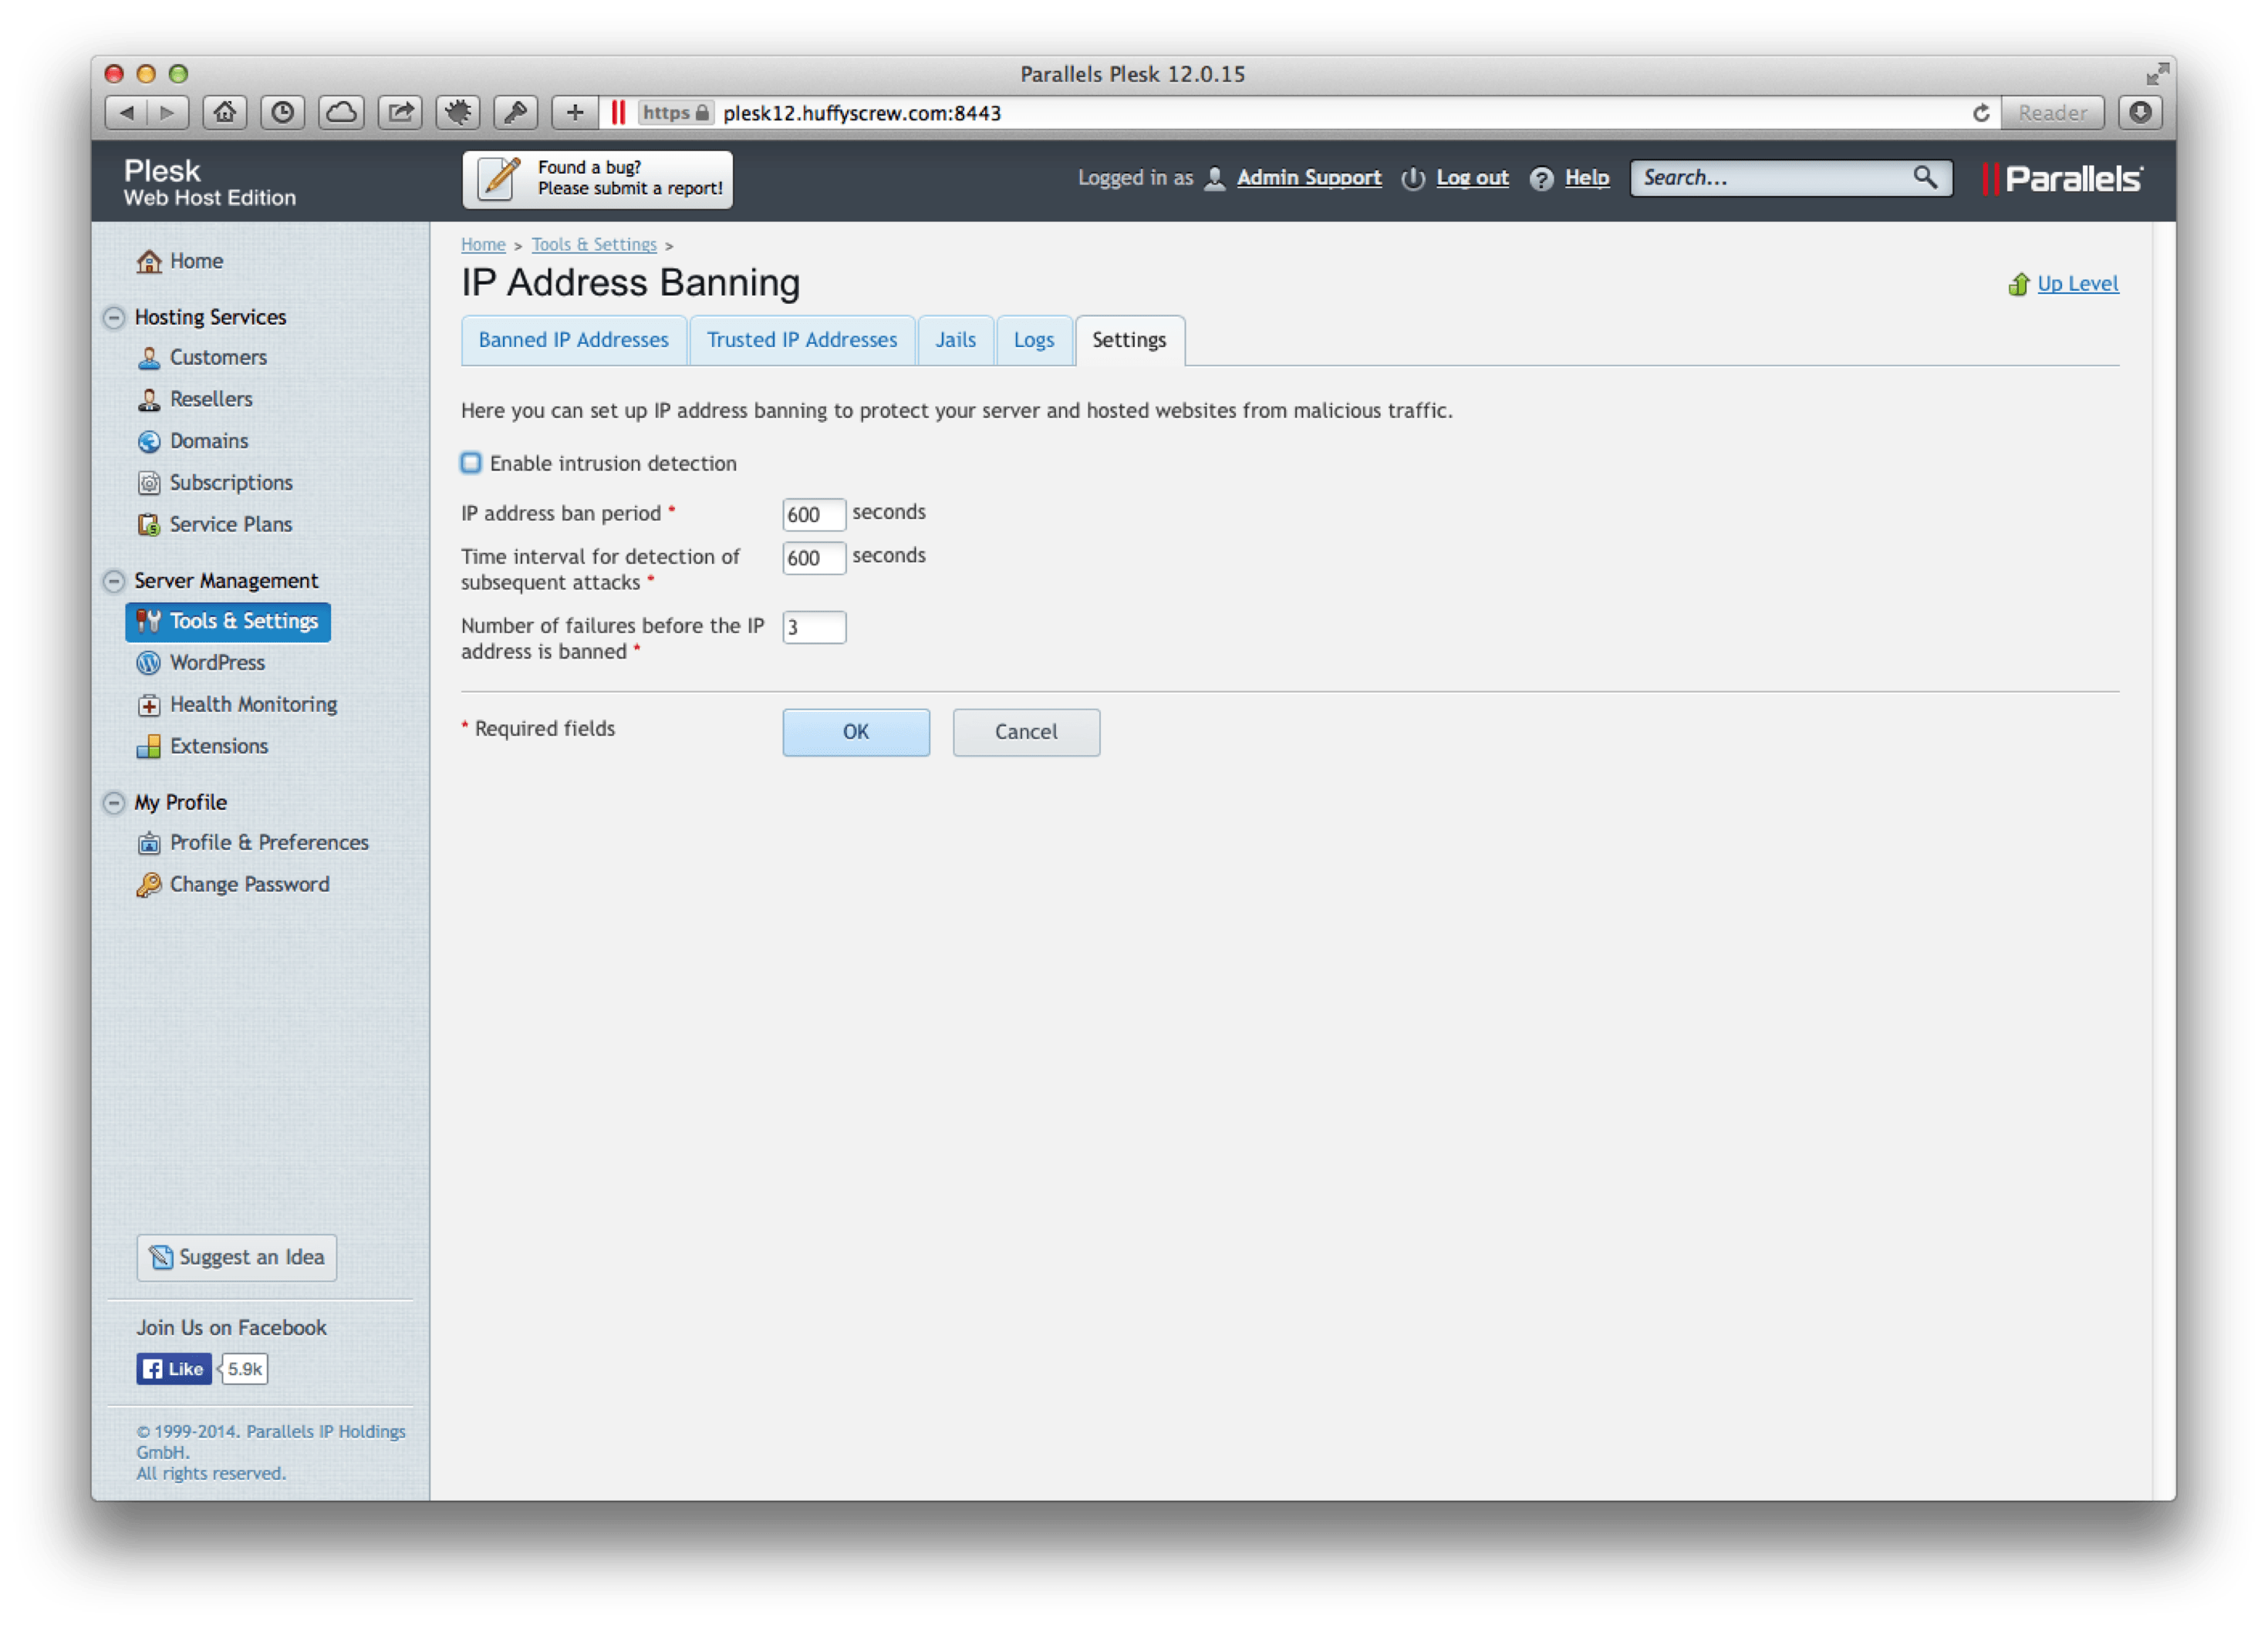Switch to the Jails tab

(x=955, y=340)
